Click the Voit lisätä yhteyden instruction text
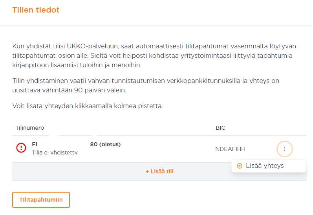 pos(88,106)
